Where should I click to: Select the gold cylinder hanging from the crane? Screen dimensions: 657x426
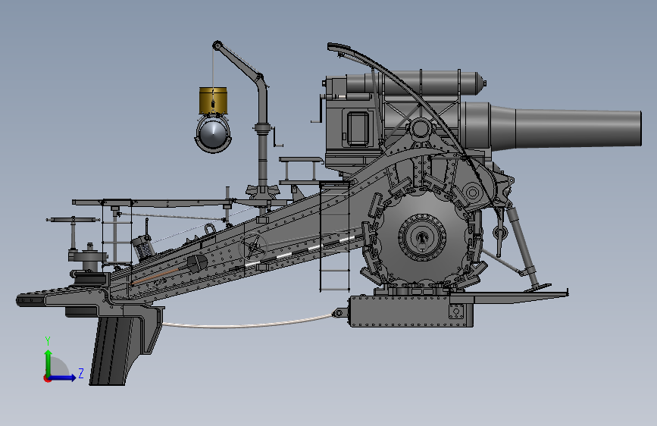pyautogui.click(x=213, y=100)
